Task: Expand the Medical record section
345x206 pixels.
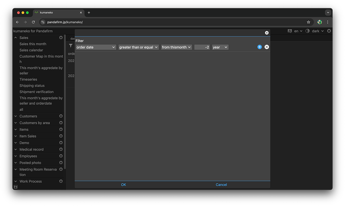Action: 16,149
